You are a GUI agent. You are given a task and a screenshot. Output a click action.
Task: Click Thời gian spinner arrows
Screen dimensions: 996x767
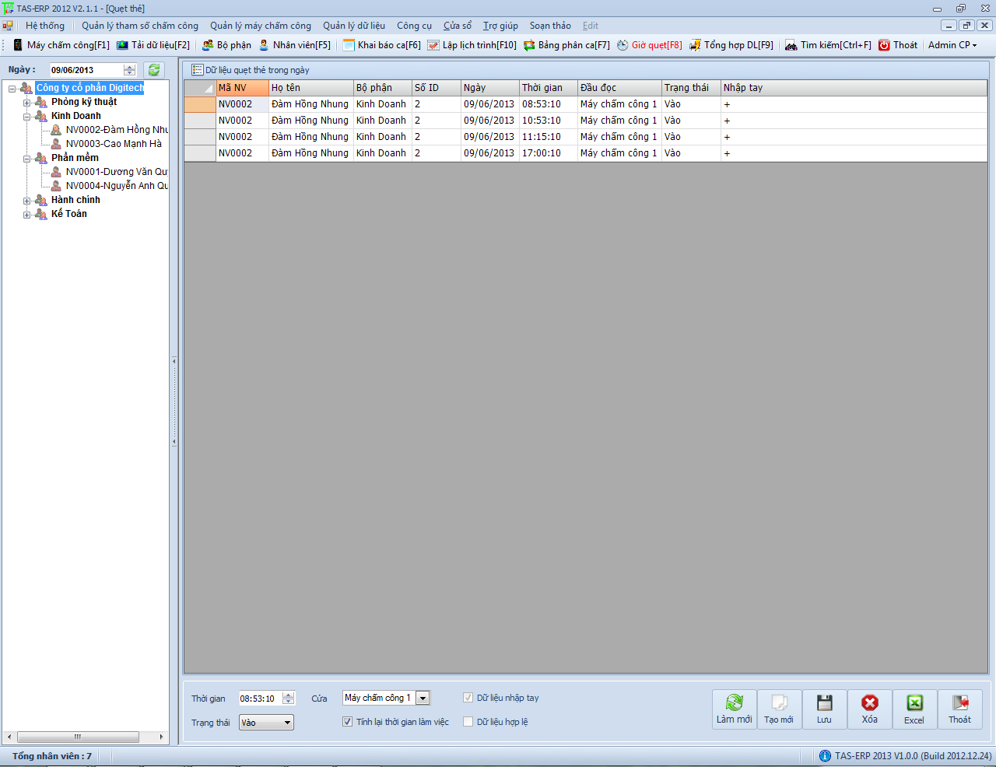289,699
